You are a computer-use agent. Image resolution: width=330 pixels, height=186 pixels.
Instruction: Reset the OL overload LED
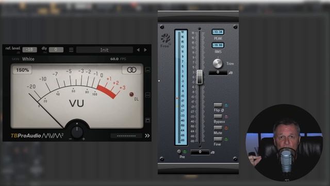coord(131,94)
